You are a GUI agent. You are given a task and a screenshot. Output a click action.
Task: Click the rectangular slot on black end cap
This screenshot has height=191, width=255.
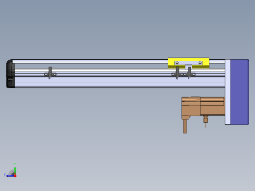click(10, 79)
